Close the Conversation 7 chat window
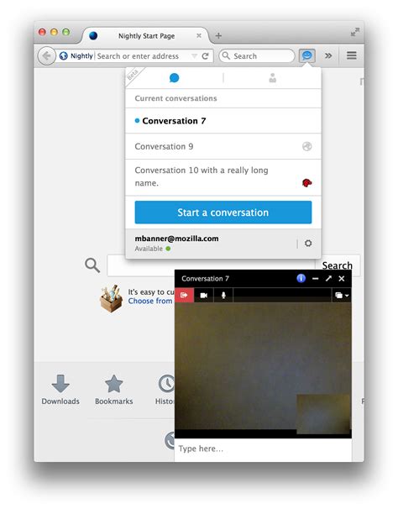This screenshot has width=398, height=509. 342,279
